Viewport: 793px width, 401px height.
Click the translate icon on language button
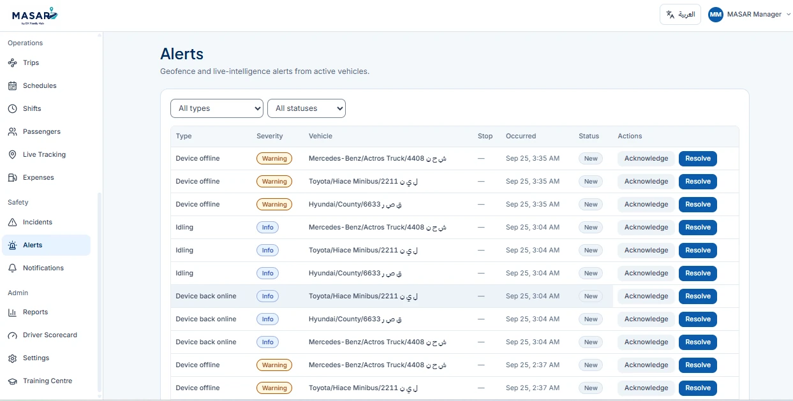[670, 14]
